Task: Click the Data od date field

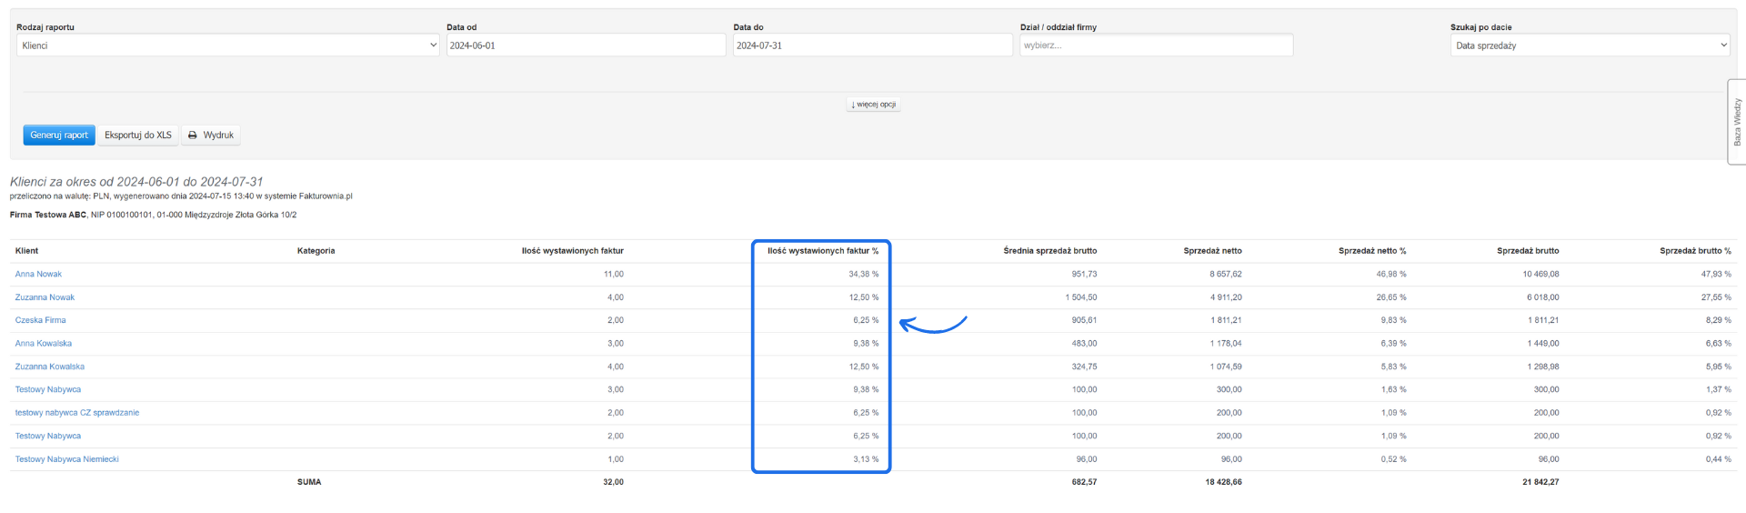Action: pyautogui.click(x=586, y=45)
